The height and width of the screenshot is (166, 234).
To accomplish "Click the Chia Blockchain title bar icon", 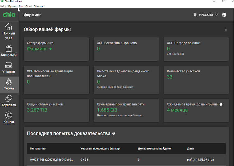I will coord(2,1).
